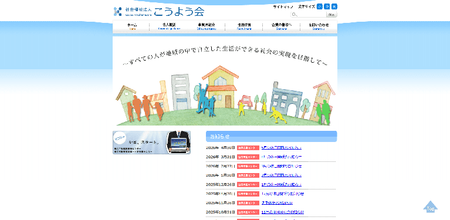The image size is (450, 220).
Task: Click the red category tag beside 2025年10月31日
Action: 248,212
